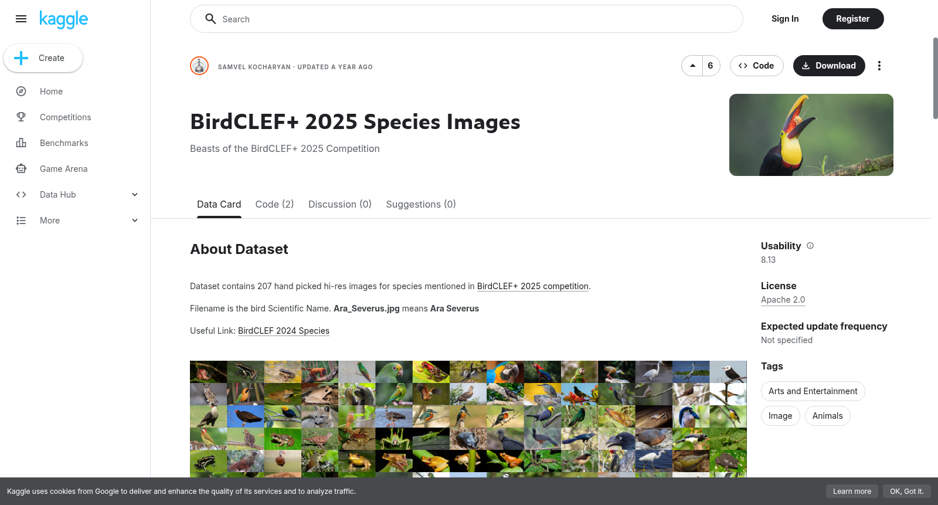This screenshot has width=938, height=505.
Task: Click the Sign In link
Action: click(x=785, y=19)
